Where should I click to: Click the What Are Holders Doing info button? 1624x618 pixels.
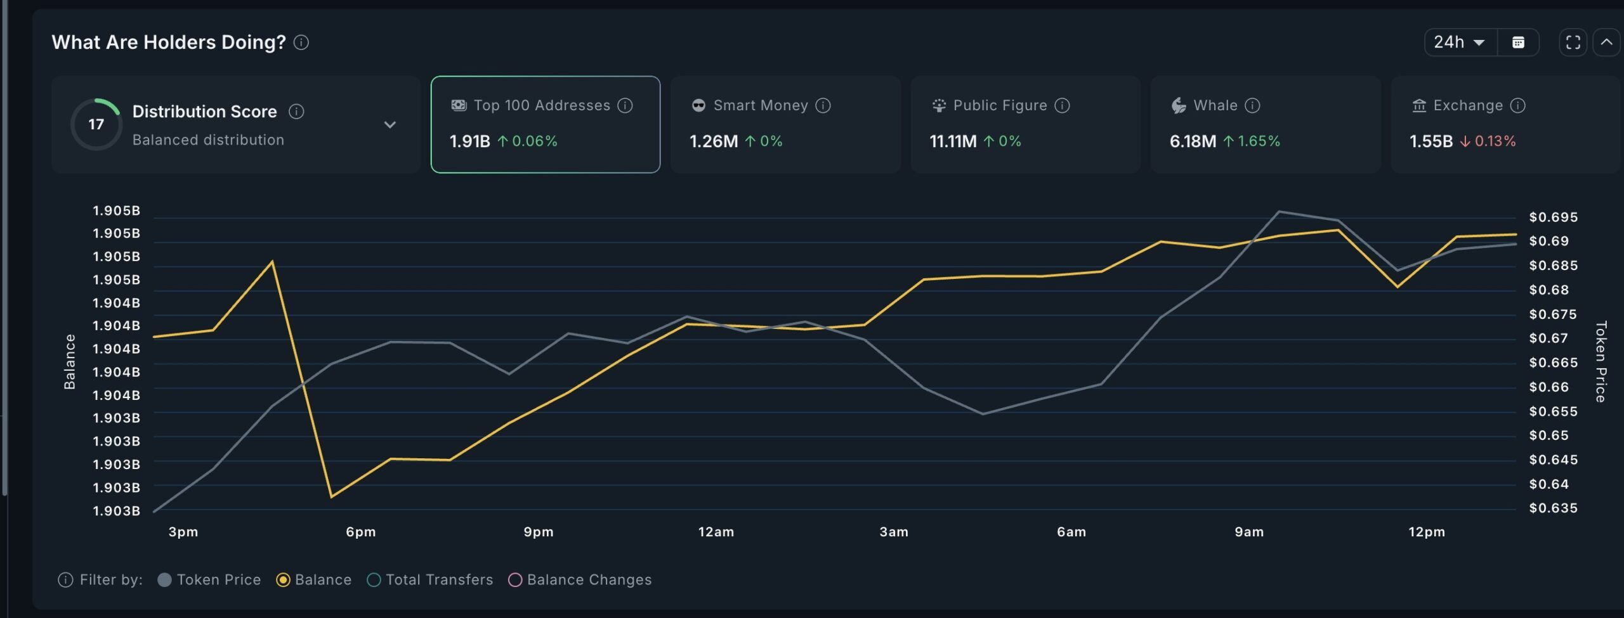click(x=303, y=42)
